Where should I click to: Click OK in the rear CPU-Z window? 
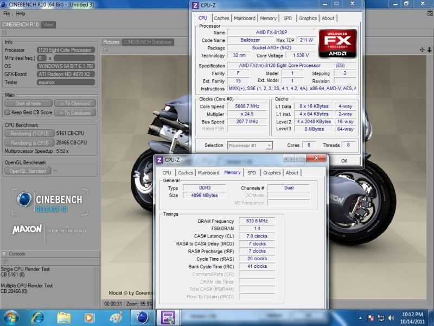pyautogui.click(x=344, y=161)
